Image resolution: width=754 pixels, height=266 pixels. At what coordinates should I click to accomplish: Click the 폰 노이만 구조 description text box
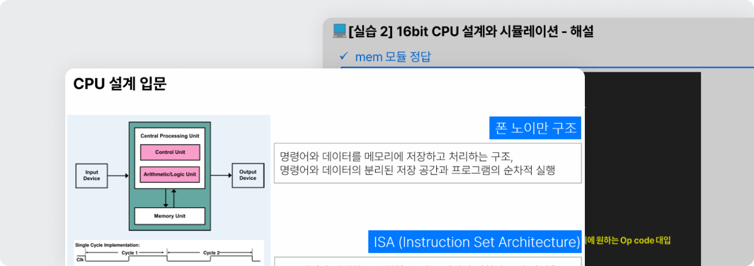(427, 163)
